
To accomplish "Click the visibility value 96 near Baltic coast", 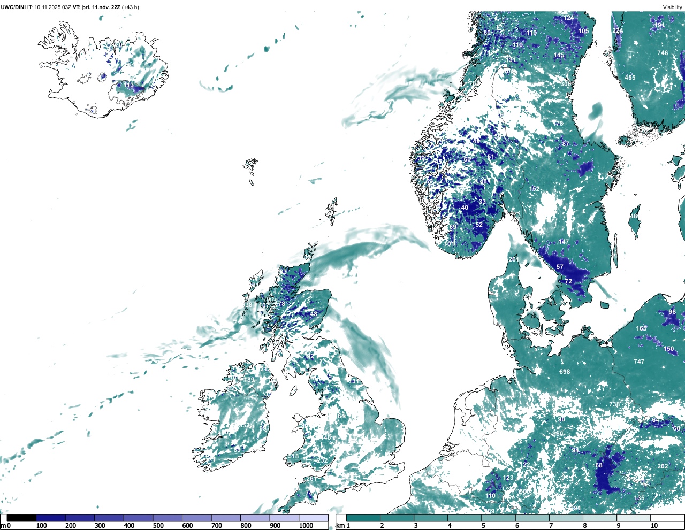I will (672, 312).
